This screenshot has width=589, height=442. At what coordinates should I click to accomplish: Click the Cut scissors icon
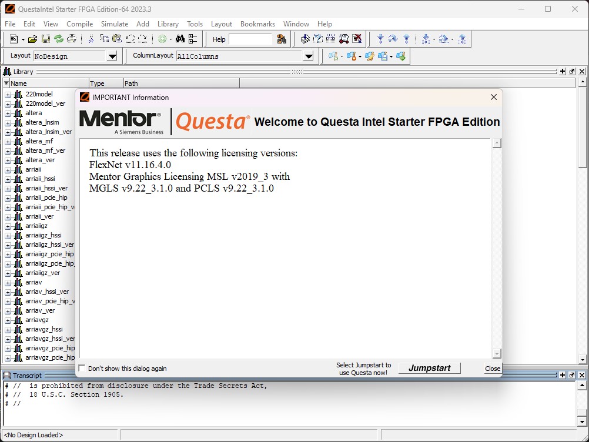point(91,39)
